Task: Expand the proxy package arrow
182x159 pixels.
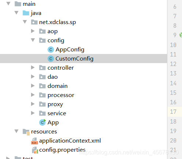Action: tap(33, 104)
